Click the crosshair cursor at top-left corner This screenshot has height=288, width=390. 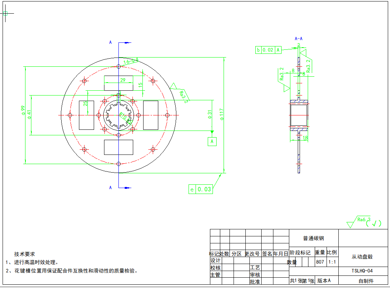tap(5, 13)
